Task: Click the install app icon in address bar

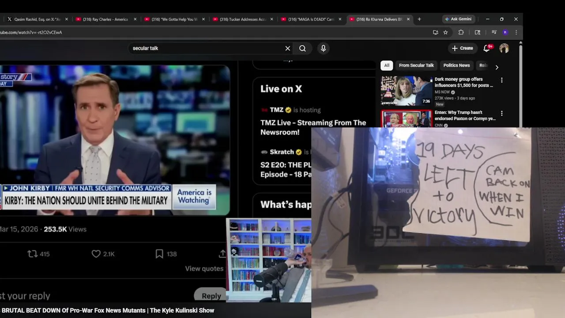Action: (x=436, y=32)
